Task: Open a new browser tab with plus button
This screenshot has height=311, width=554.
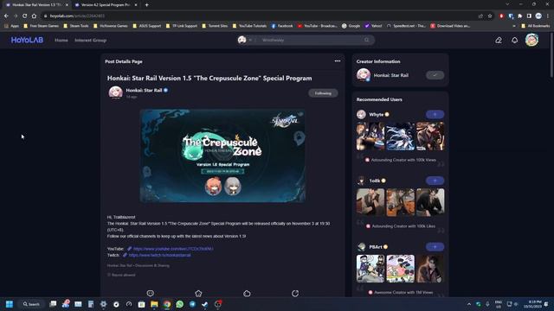Action: coord(146,5)
